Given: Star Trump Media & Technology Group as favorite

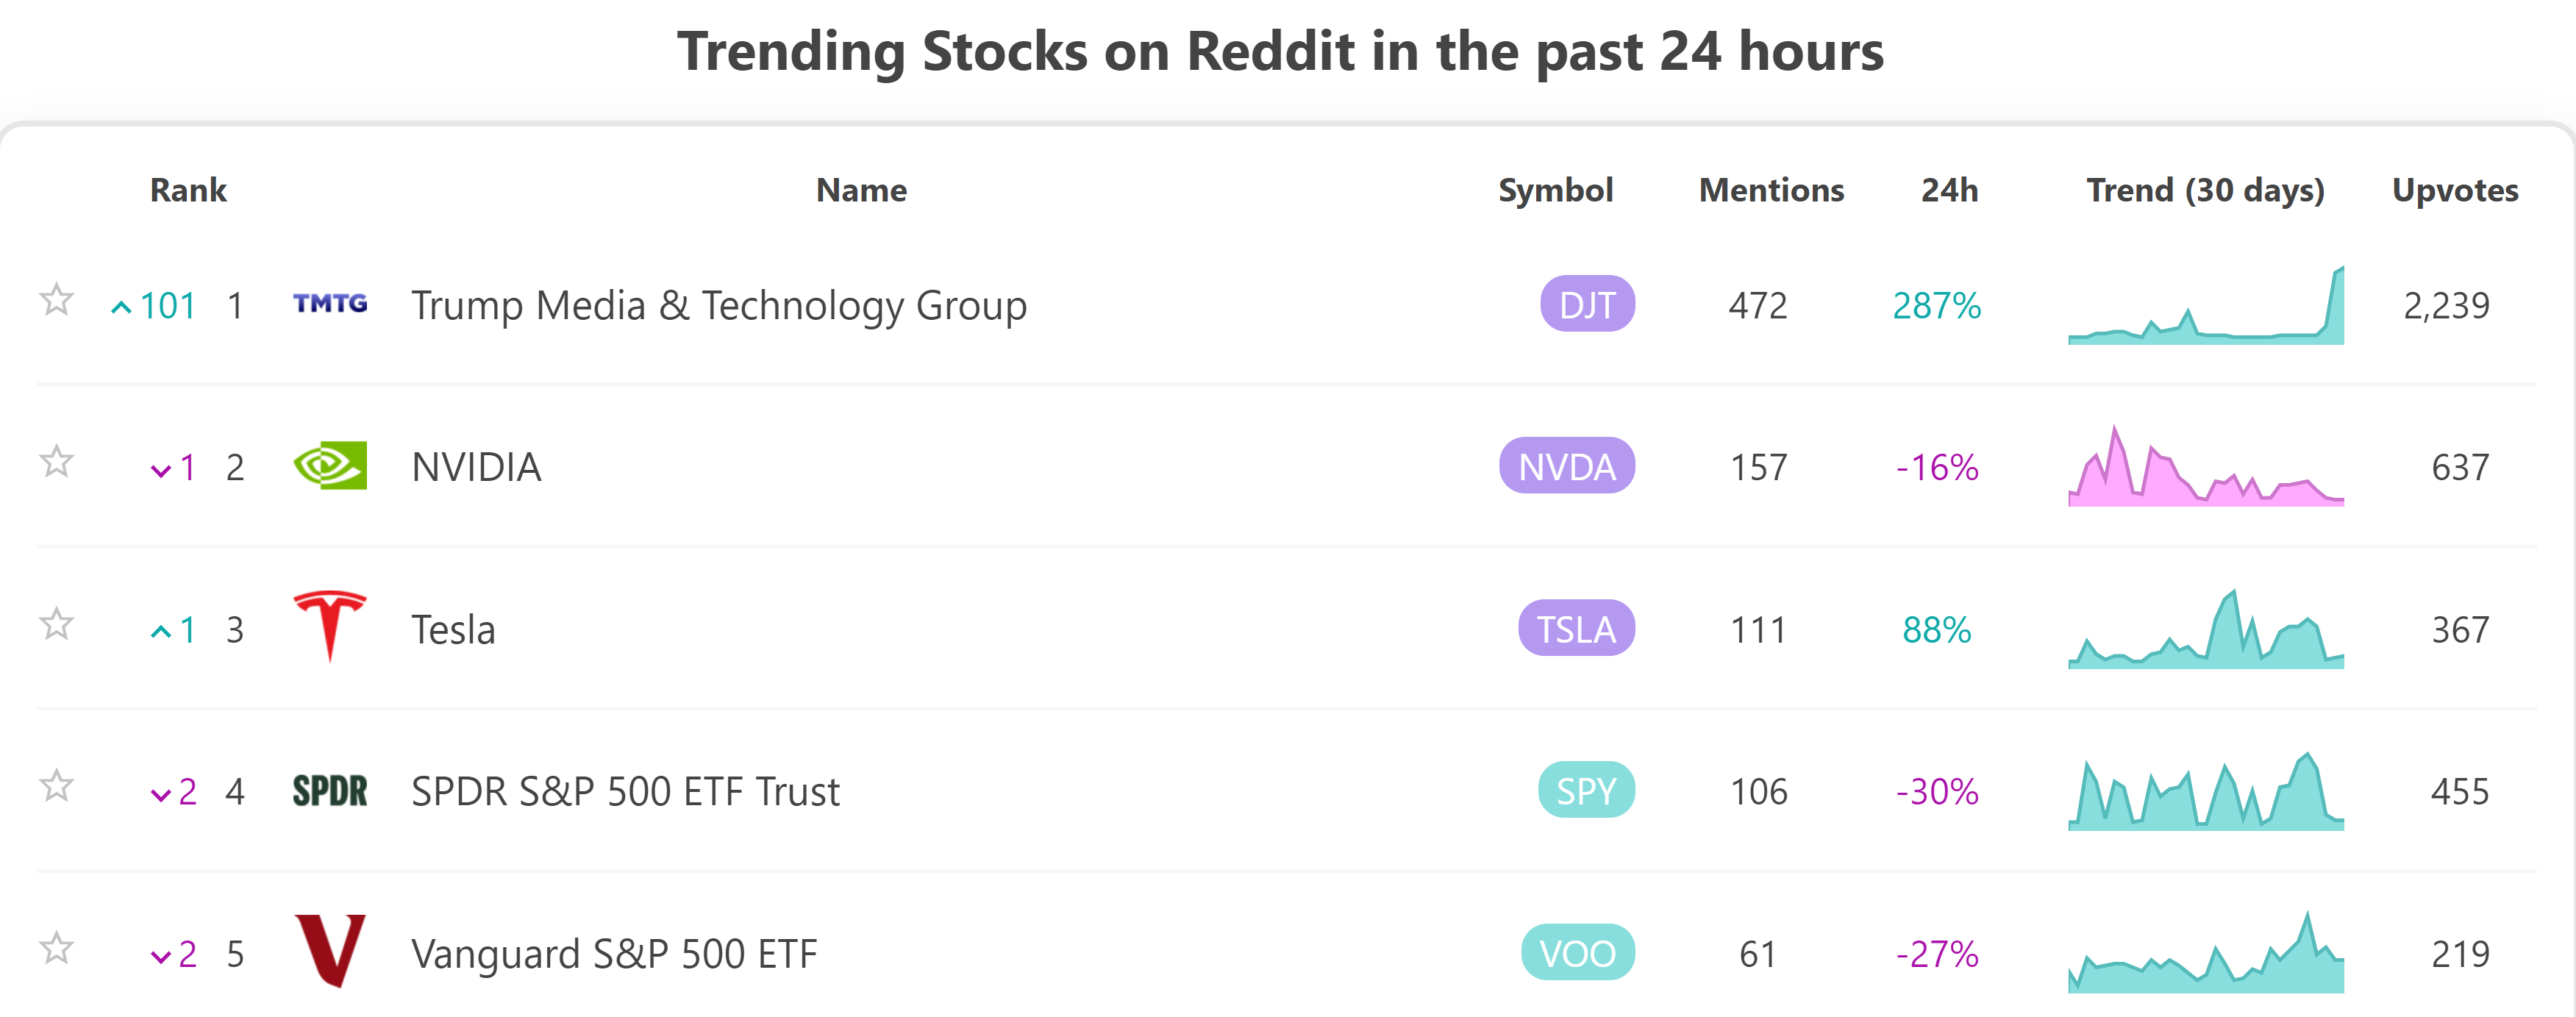Looking at the screenshot, I should (57, 300).
